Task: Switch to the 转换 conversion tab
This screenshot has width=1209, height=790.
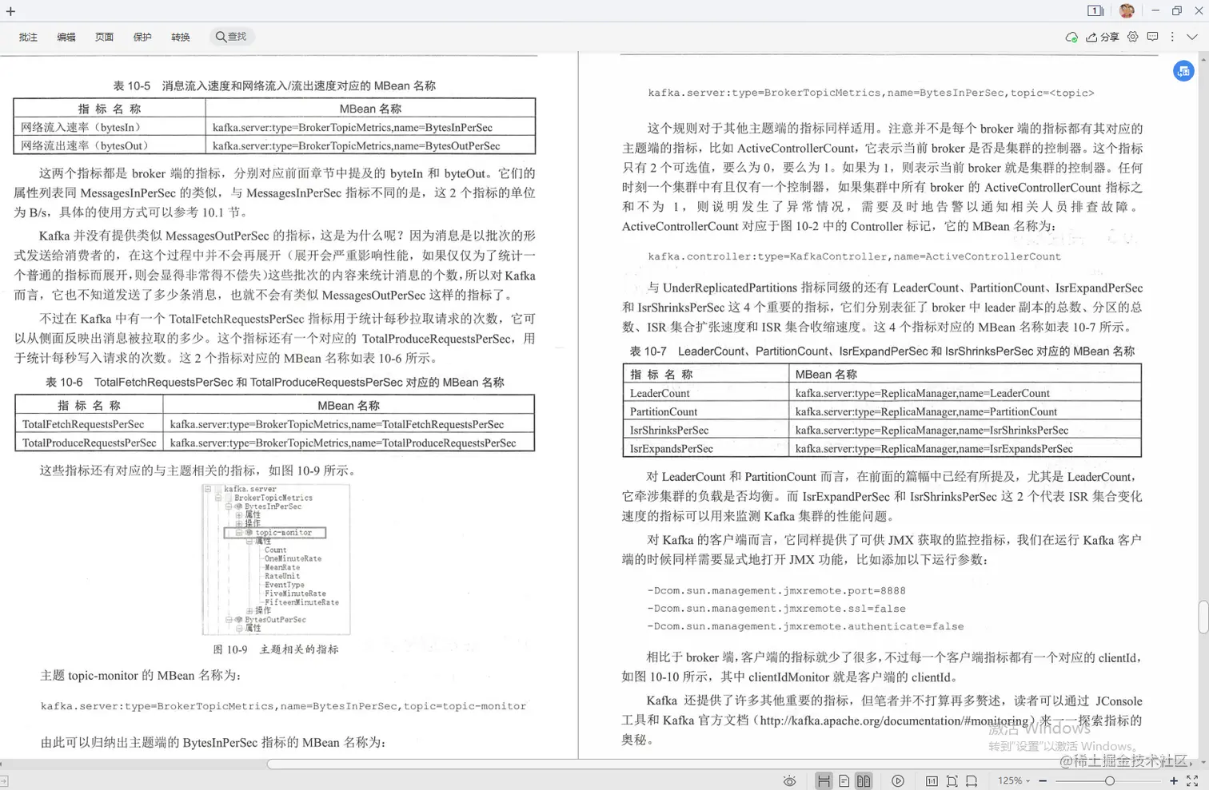Action: click(x=181, y=37)
